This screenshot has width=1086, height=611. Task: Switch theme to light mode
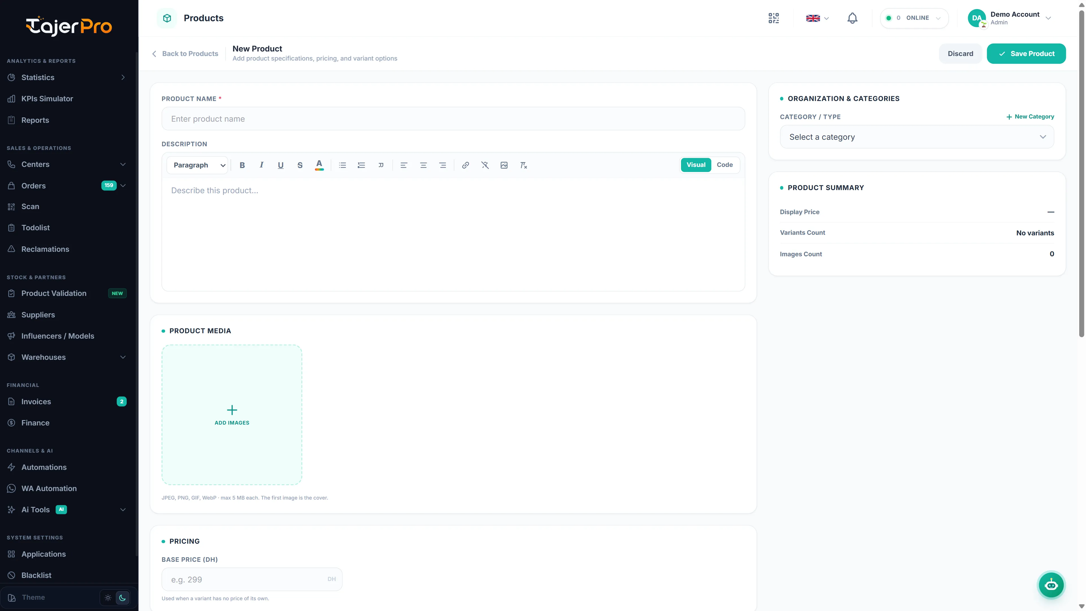[108, 597]
